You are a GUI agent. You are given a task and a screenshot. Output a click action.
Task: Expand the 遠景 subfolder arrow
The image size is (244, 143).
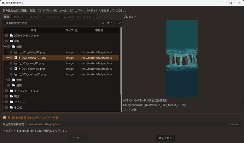tap(6, 85)
